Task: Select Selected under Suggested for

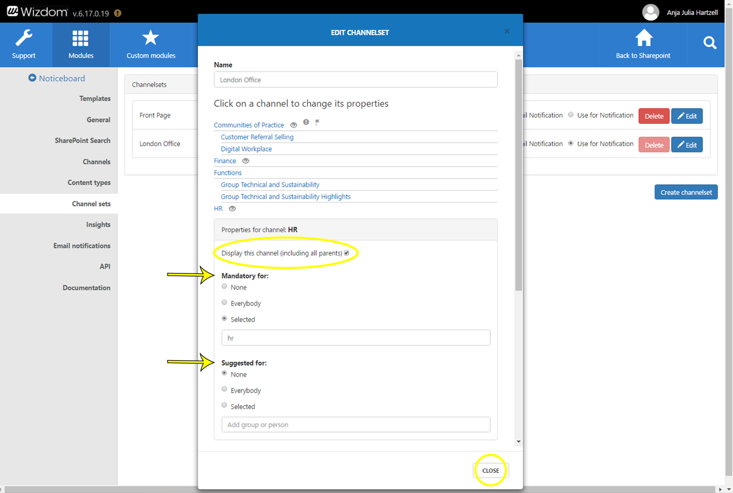Action: click(224, 405)
